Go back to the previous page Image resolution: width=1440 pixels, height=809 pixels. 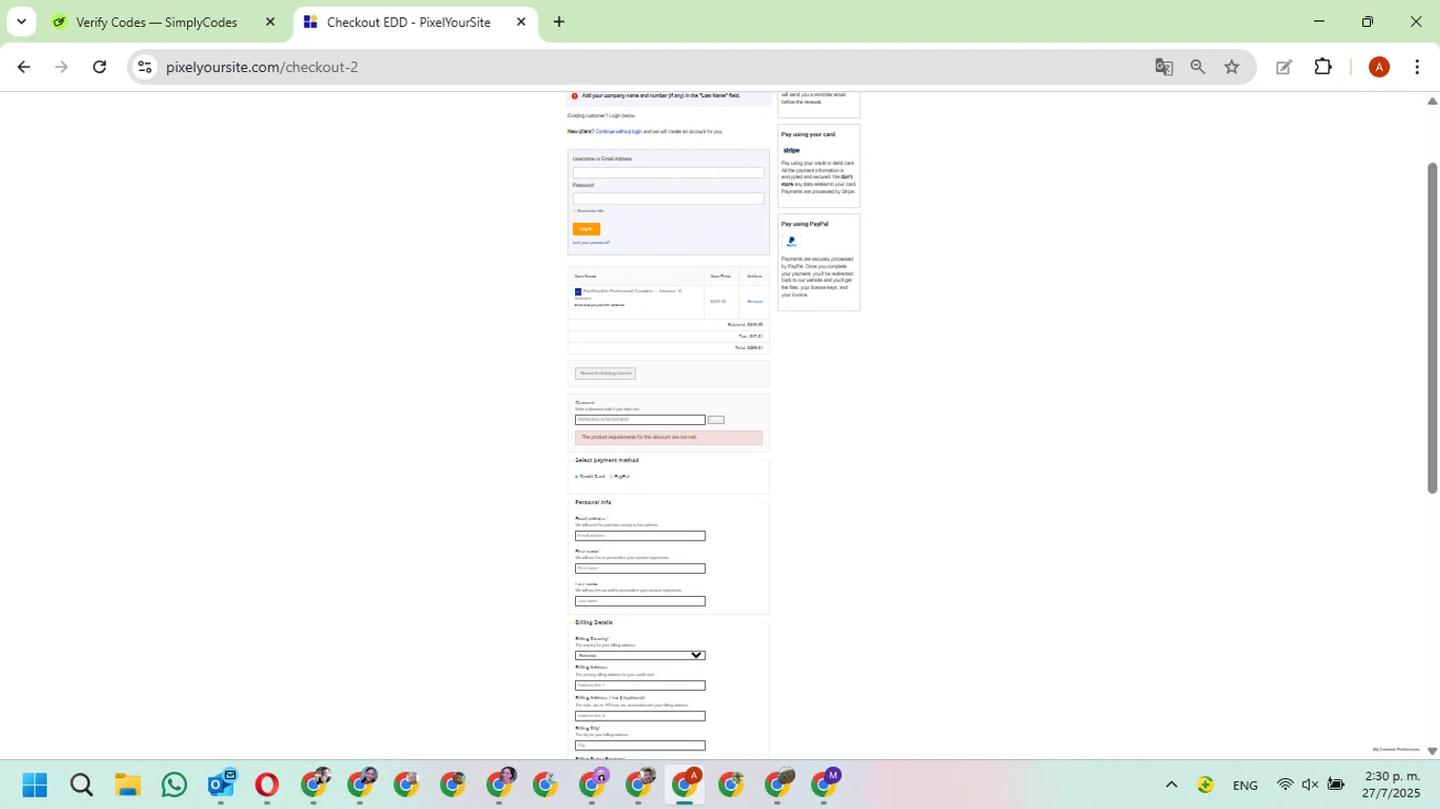[x=24, y=67]
